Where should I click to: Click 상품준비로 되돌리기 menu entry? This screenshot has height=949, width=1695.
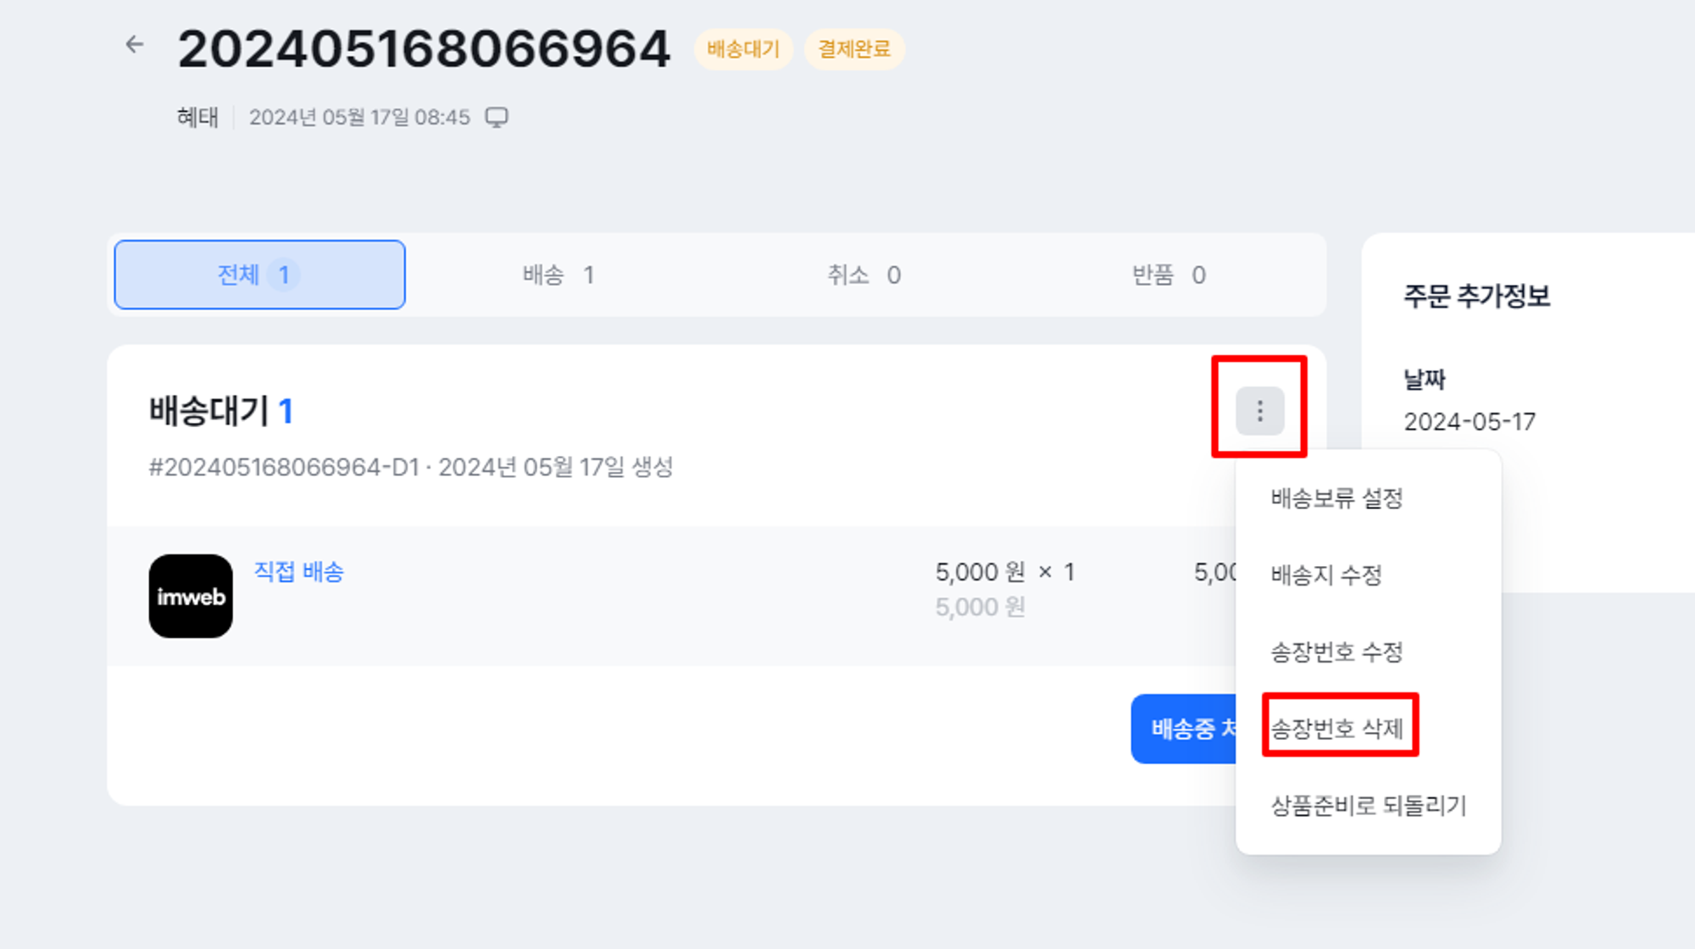click(x=1368, y=805)
